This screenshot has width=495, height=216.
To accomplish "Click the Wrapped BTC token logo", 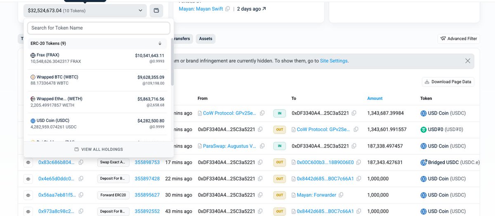I will tap(33, 77).
